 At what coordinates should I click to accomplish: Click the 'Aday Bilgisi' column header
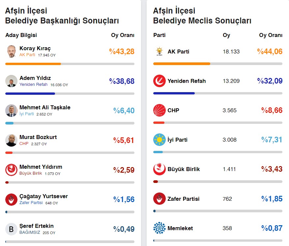[21, 35]
